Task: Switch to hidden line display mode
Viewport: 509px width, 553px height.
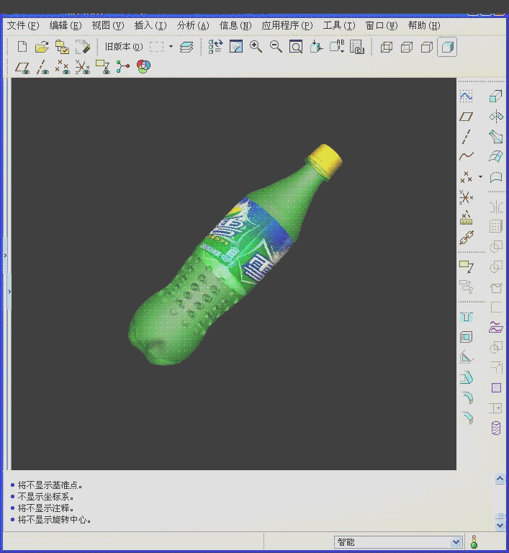Action: click(407, 47)
